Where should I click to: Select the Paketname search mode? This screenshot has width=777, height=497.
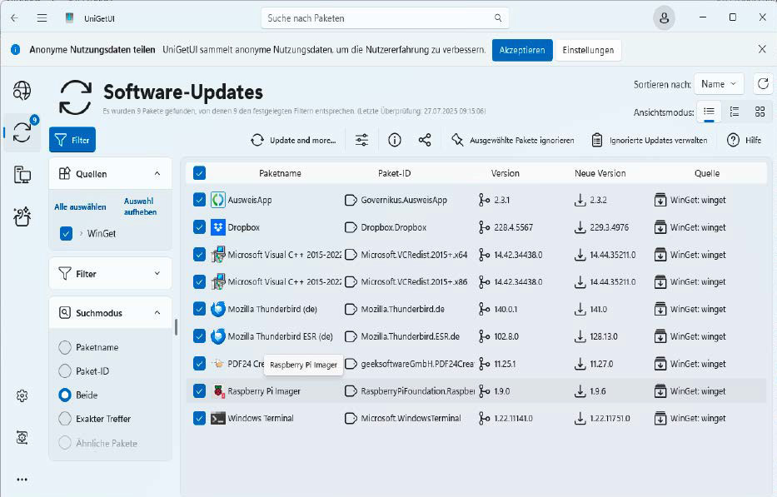tap(65, 347)
